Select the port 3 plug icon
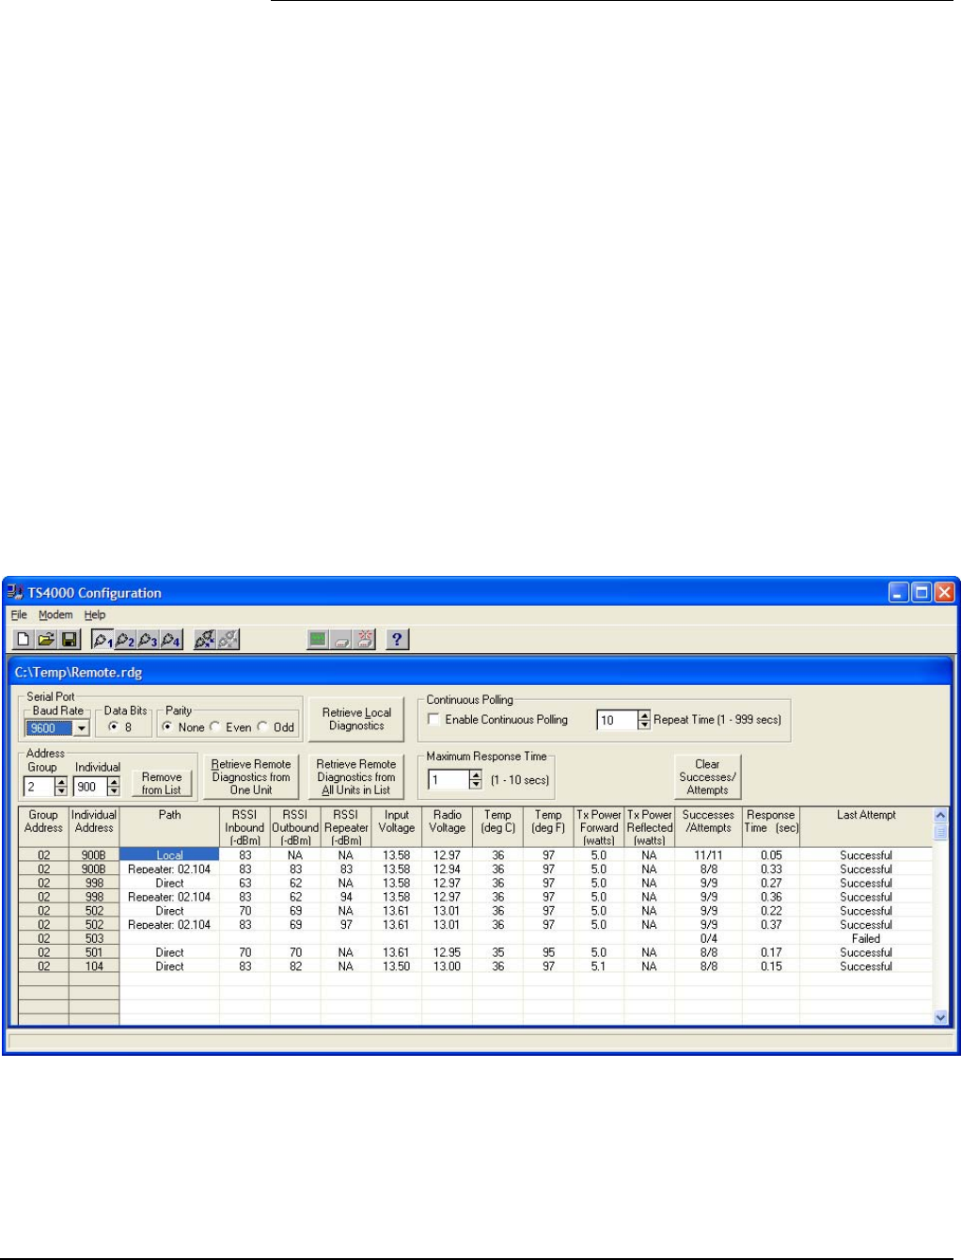The height and width of the screenshot is (1260, 961). 148,640
